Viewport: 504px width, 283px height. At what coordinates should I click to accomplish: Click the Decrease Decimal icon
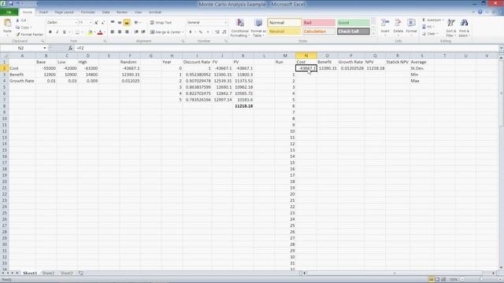tap(224, 32)
